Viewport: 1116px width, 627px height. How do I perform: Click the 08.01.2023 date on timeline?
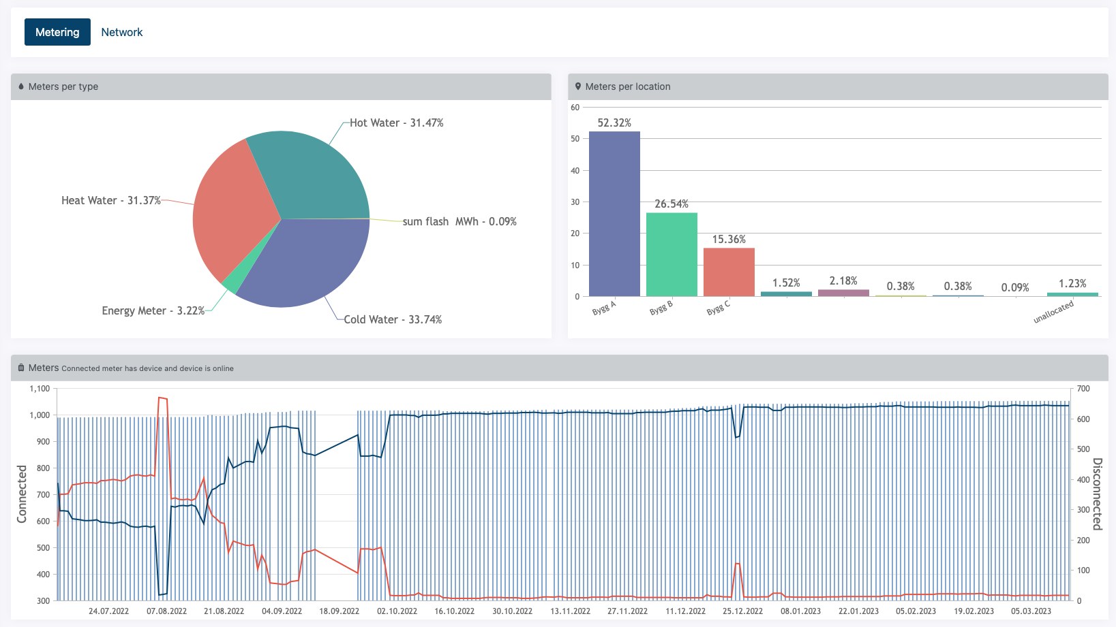801,611
